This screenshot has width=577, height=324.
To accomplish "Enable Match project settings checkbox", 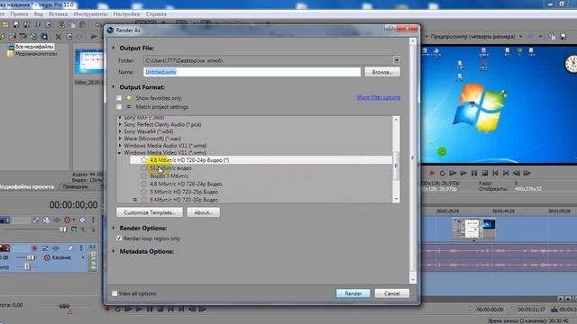I will tap(119, 107).
